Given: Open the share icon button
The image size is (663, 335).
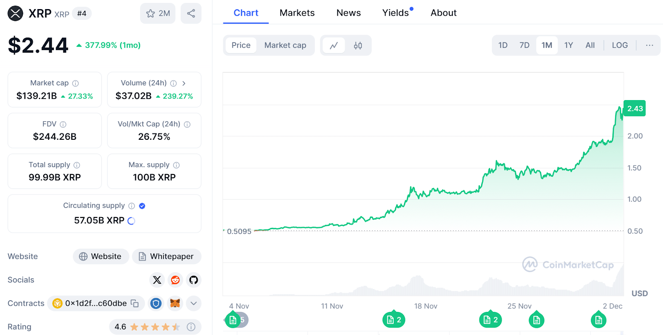Looking at the screenshot, I should pyautogui.click(x=191, y=13).
